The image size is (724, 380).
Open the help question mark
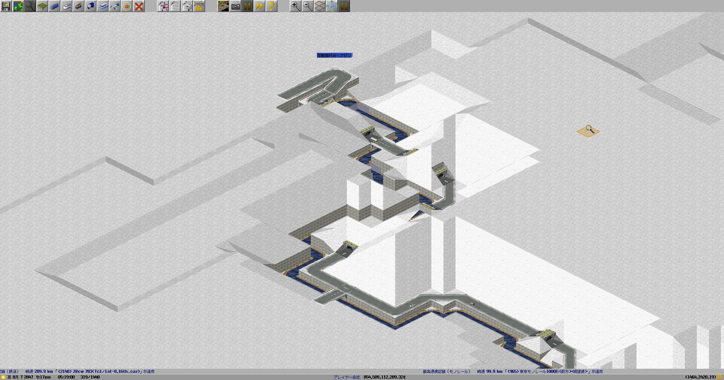click(271, 6)
